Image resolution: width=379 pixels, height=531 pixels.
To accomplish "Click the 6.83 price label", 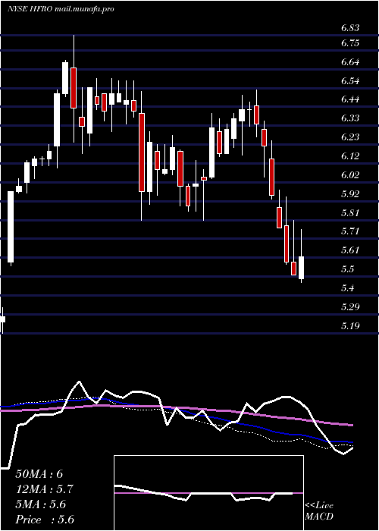I will [x=350, y=28].
